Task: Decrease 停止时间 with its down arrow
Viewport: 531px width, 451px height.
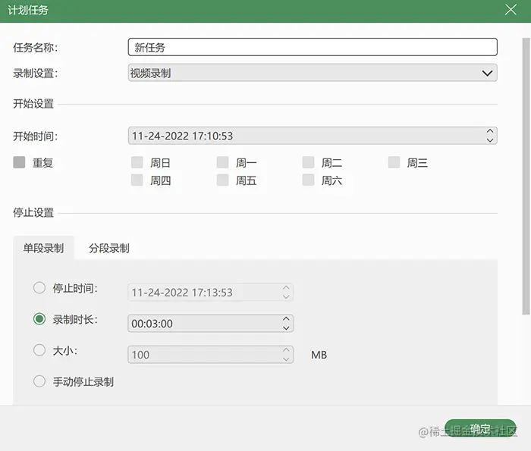Action: pos(286,296)
